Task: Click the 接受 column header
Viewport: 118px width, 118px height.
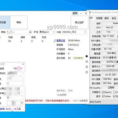Action: coord(23,37)
